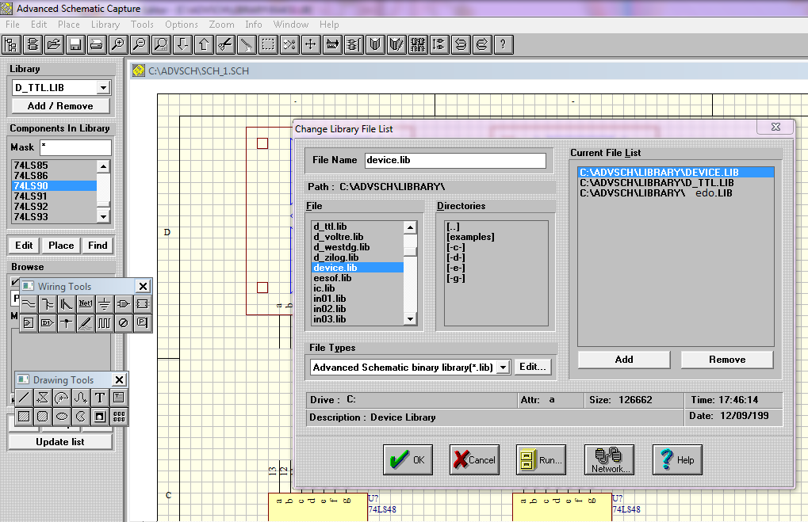Viewport: 808px width, 522px height.
Task: Click the Find button in Library panel
Action: [x=98, y=246]
